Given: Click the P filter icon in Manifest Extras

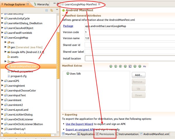Looking at the screenshot, I should coord(120,66).
